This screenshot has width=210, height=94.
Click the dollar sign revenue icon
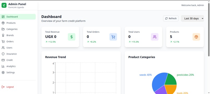(x=71, y=37)
